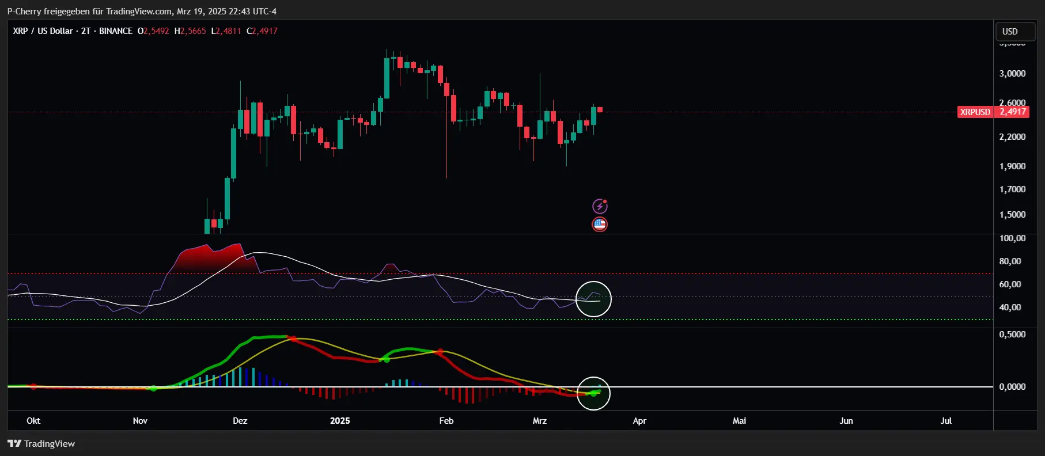Click the Feb label on time axis
This screenshot has width=1045, height=456.
[x=446, y=421]
